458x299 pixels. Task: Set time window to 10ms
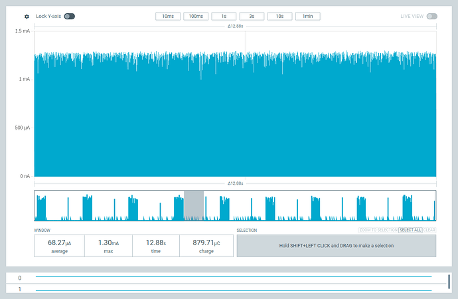point(168,16)
